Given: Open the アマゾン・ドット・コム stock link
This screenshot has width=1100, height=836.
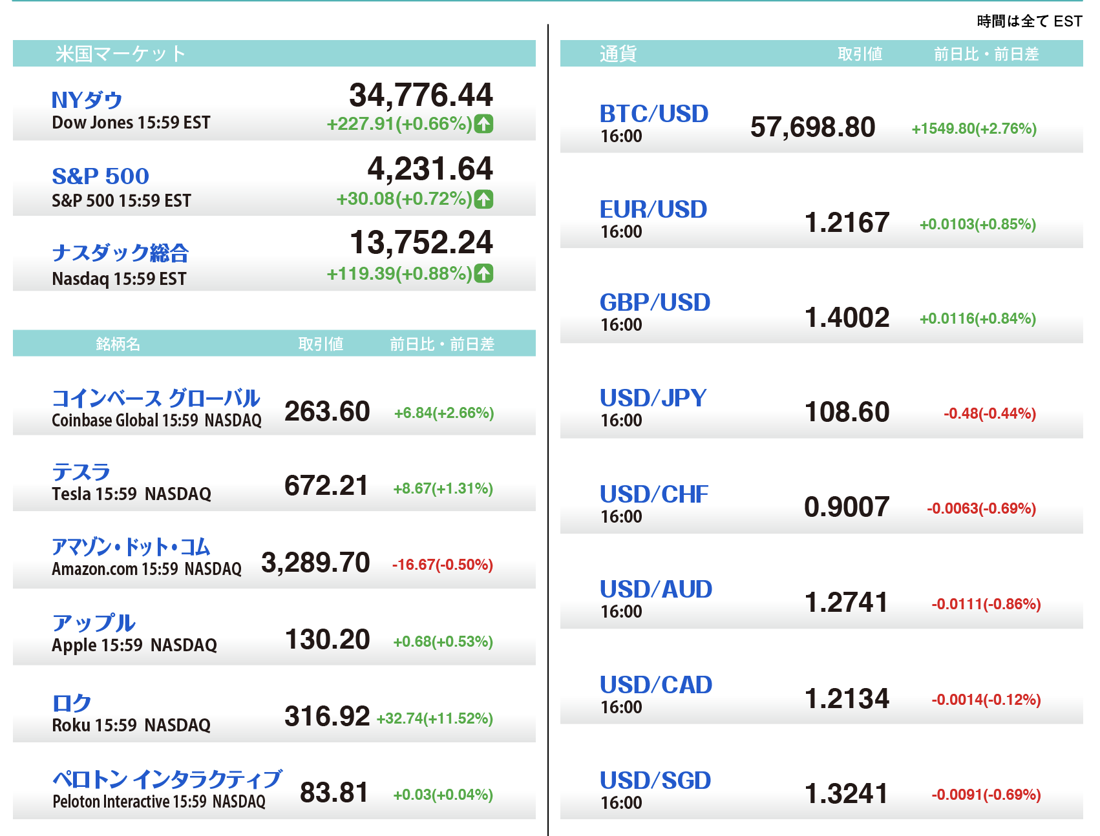Looking at the screenshot, I should (131, 547).
